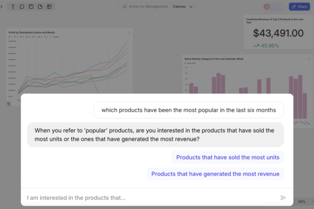314x209 pixels.
Task: Click the Share button
Action: click(299, 7)
